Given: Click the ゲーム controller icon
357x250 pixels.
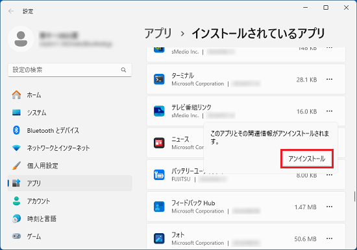Looking at the screenshot, I should tap(16, 236).
